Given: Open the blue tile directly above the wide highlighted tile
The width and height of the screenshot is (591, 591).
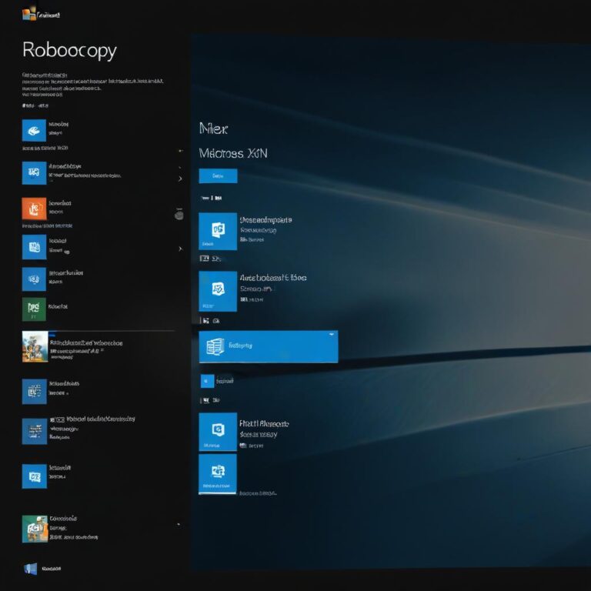Looking at the screenshot, I should coord(218,290).
